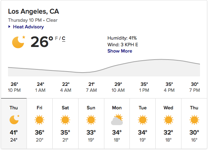Click Sunday's sun forecast icon
Screen dimensions: 208x150
pyautogui.click(x=91, y=120)
